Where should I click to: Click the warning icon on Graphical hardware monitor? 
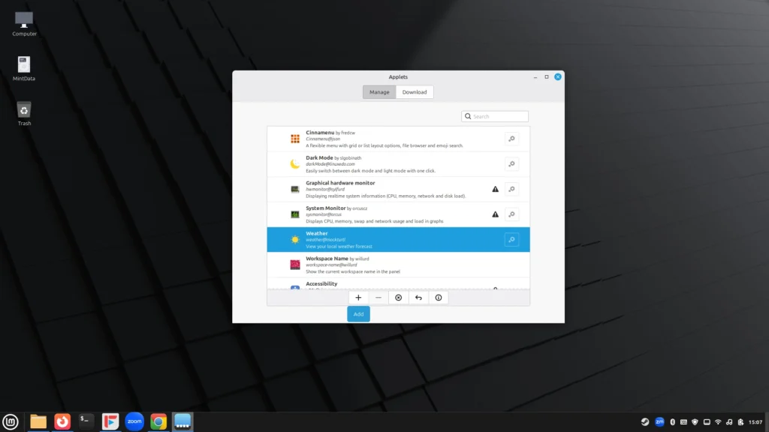pyautogui.click(x=495, y=189)
